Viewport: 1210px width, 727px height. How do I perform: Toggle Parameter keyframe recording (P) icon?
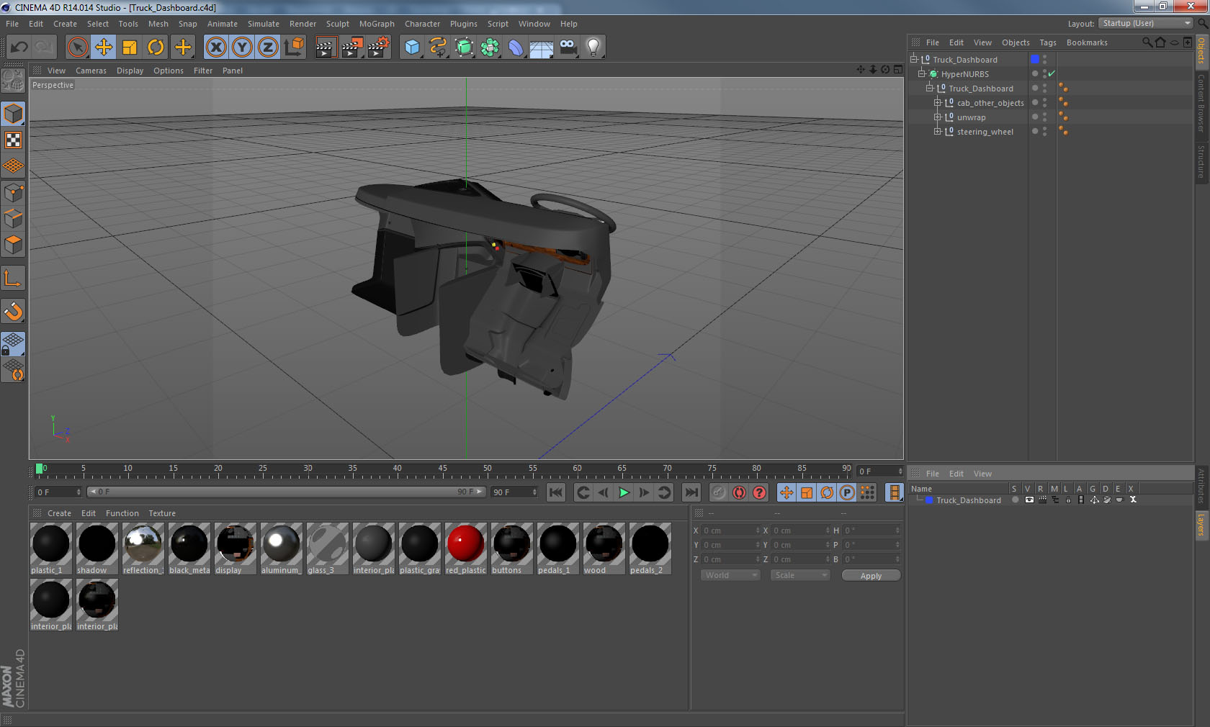[x=847, y=492]
